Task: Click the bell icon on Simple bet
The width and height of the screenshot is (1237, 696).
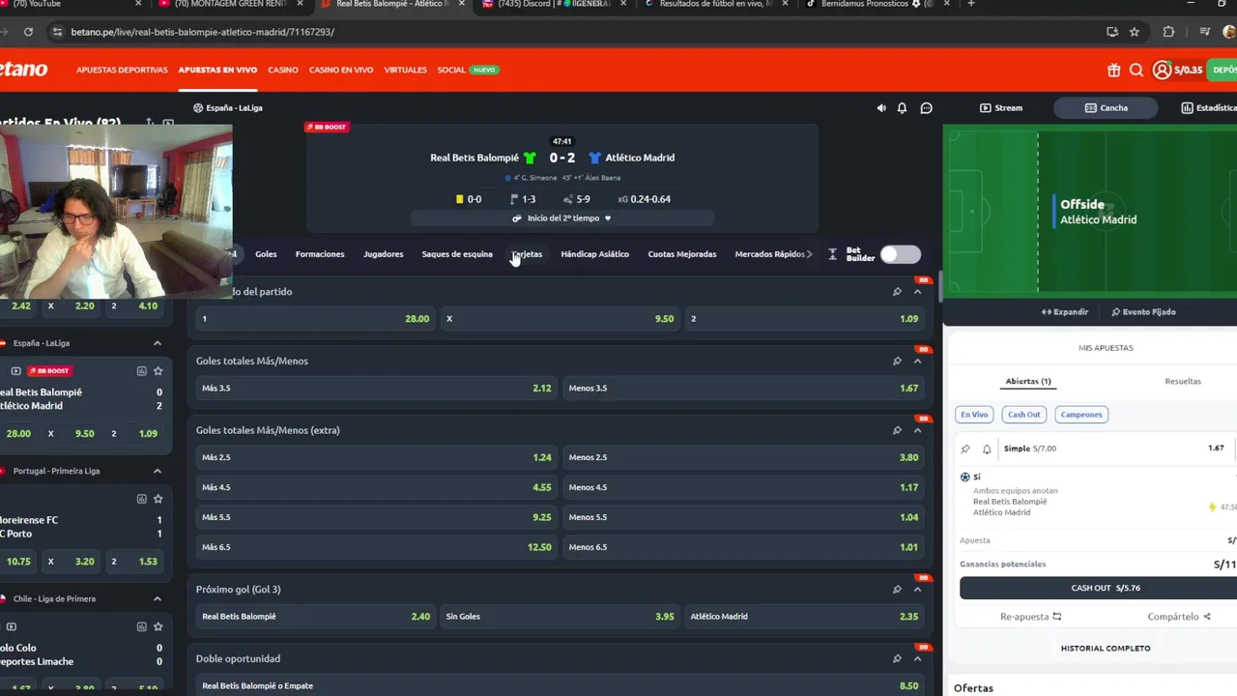Action: coord(987,449)
